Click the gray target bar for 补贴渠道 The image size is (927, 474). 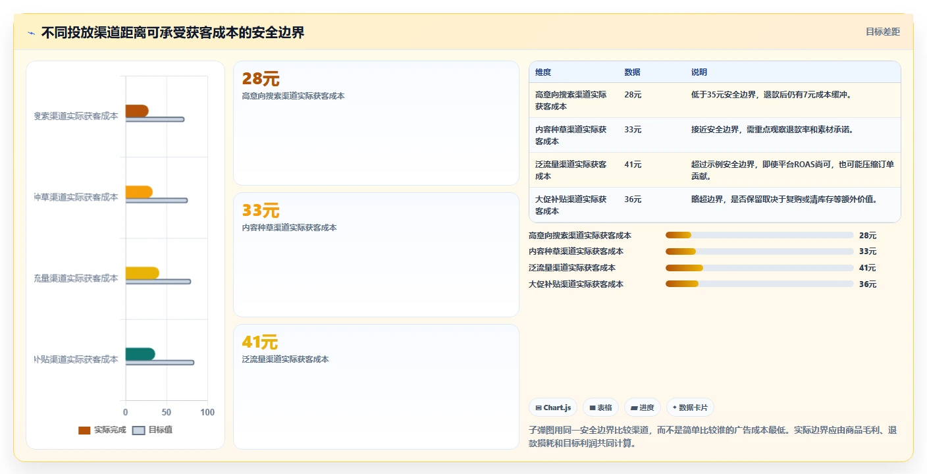[160, 363]
